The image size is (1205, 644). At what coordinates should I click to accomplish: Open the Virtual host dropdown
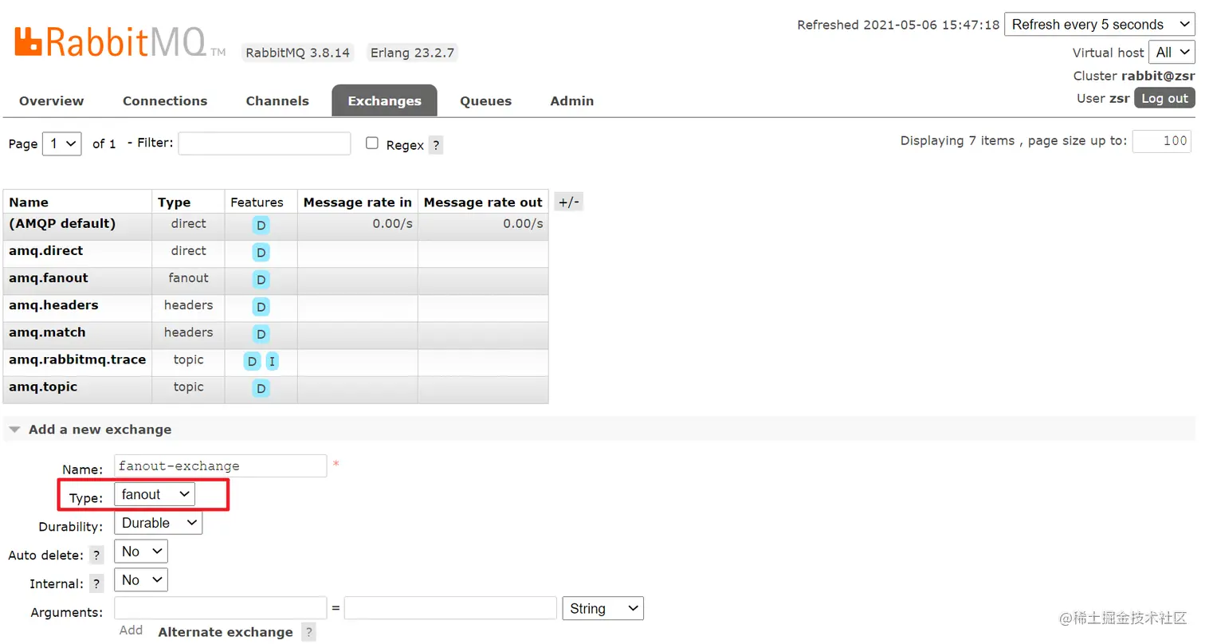[x=1172, y=53]
